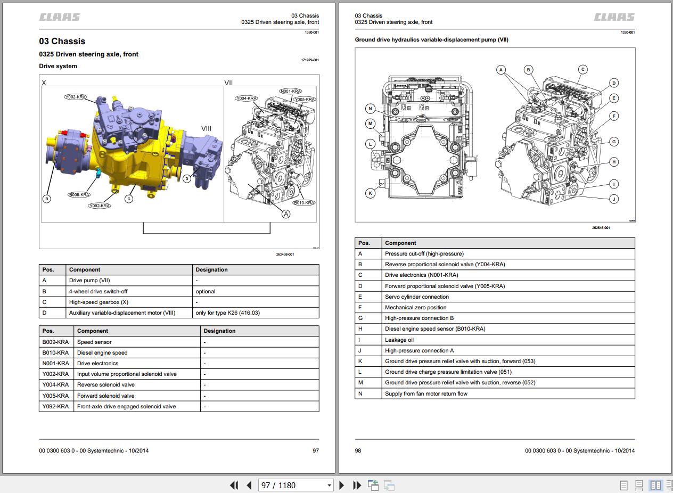Click the open-page-in-new-window icon with green arrow

click(x=373, y=485)
